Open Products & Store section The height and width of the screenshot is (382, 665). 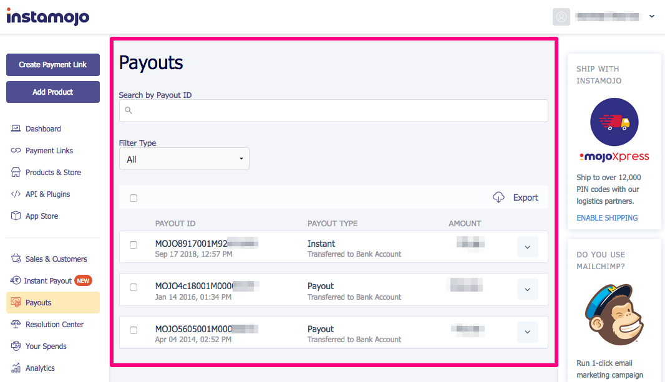pyautogui.click(x=53, y=173)
